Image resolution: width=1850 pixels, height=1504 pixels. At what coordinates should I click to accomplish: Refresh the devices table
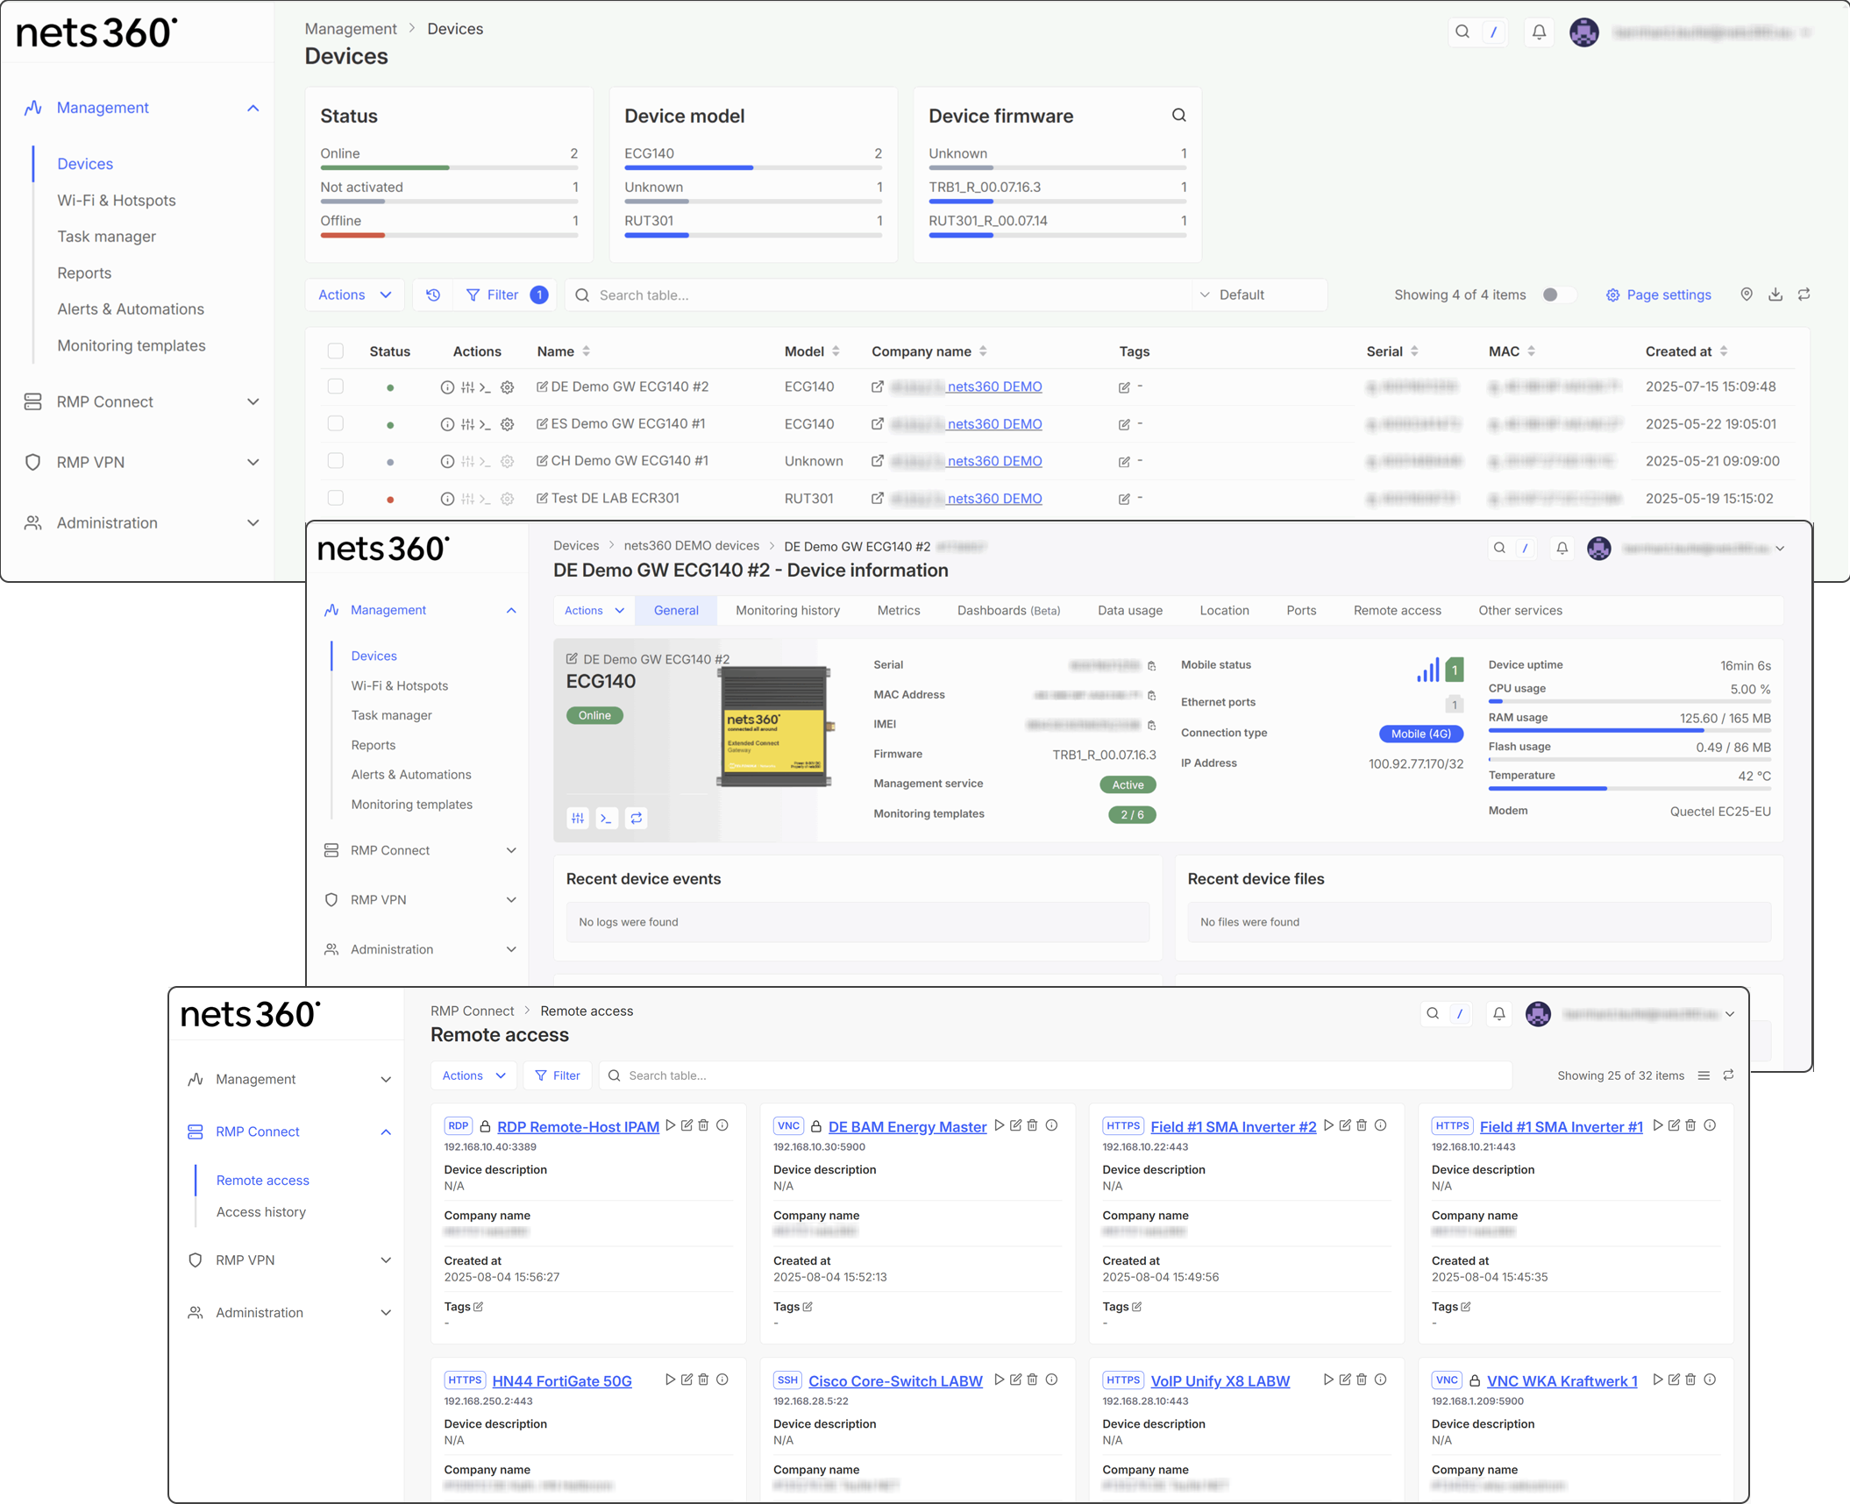1804,294
